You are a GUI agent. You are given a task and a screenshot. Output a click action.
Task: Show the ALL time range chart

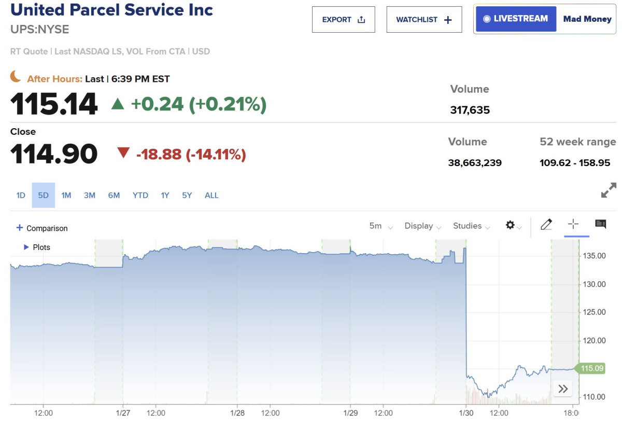[211, 196]
